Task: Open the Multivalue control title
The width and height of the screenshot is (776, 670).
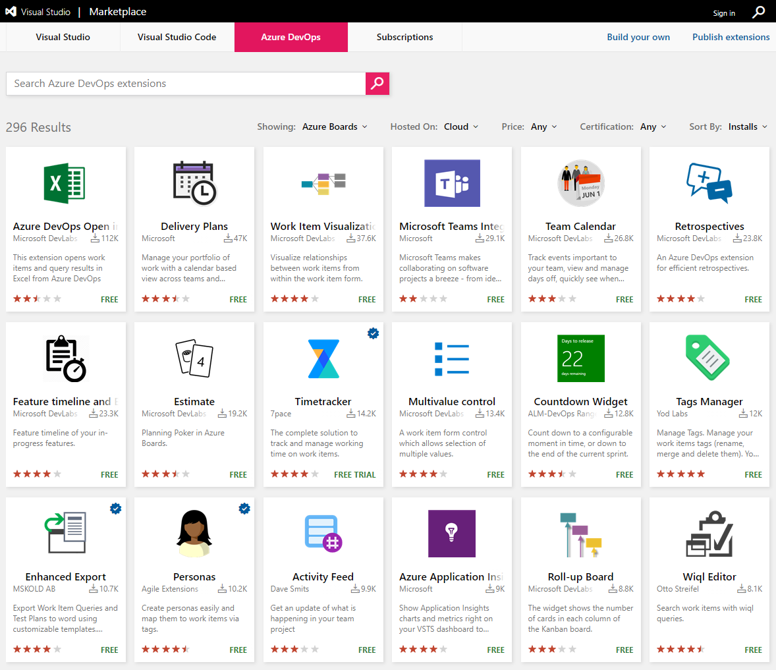Action: [x=452, y=401]
